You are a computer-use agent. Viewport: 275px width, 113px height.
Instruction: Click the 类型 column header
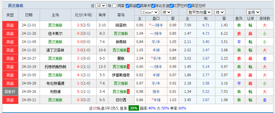click(10, 15)
